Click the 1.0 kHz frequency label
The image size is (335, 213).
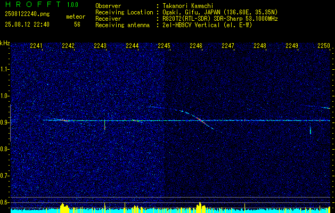point(4,96)
